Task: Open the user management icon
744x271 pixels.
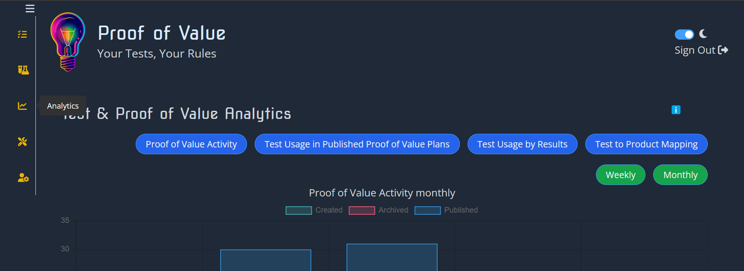Action: pyautogui.click(x=22, y=178)
